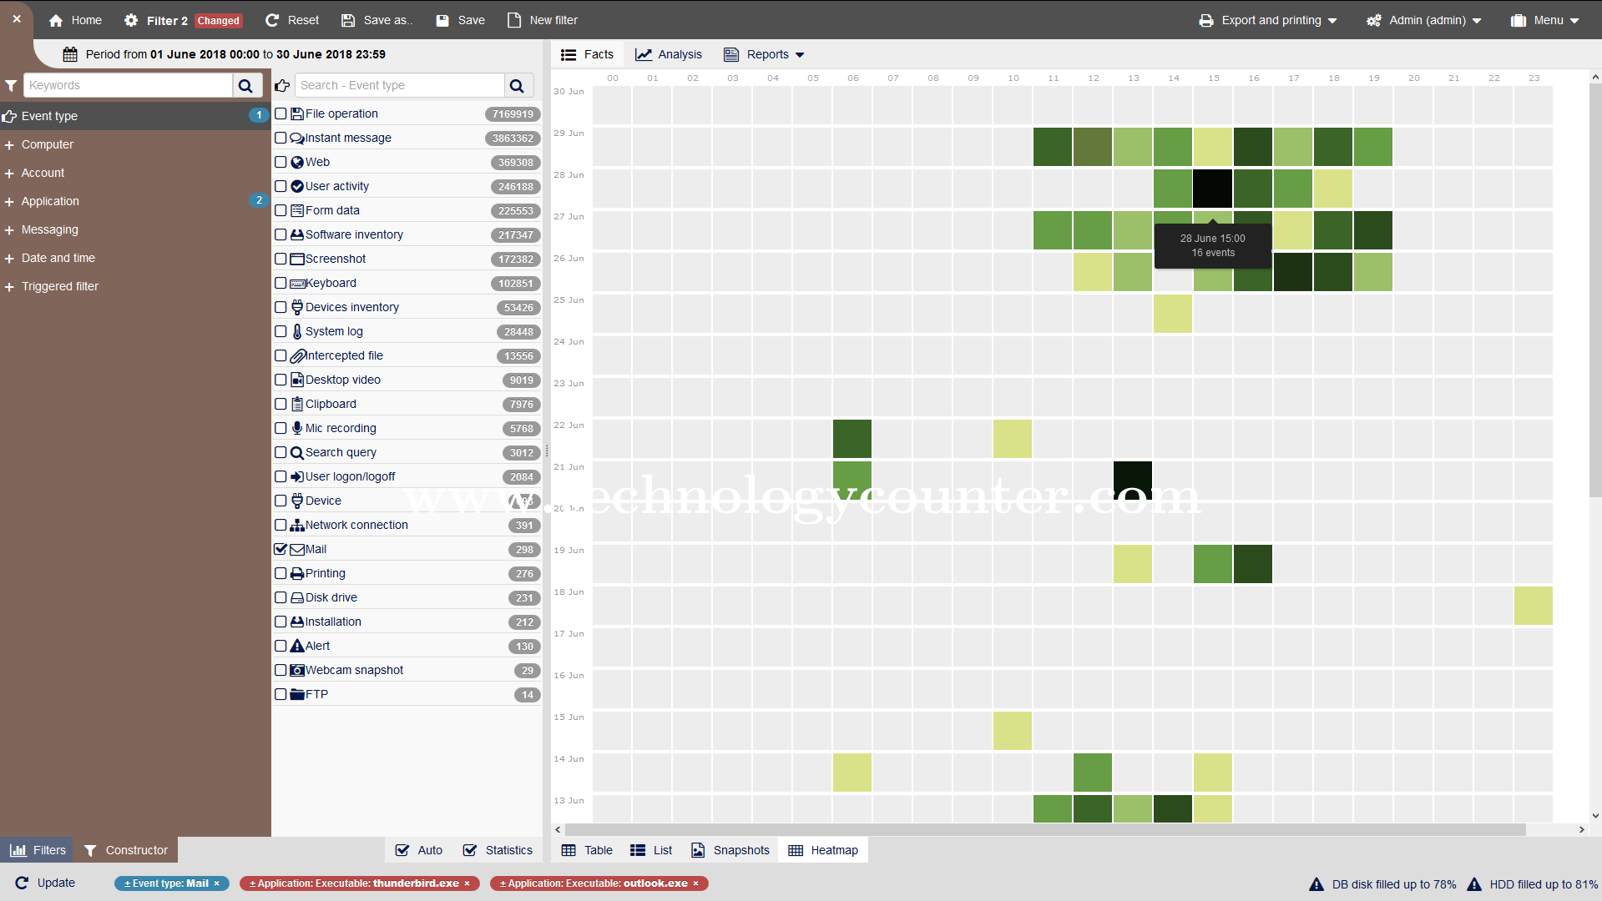Screen dimensions: 1602x901
Task: Click the Keyboard icon in list
Action: (x=296, y=283)
